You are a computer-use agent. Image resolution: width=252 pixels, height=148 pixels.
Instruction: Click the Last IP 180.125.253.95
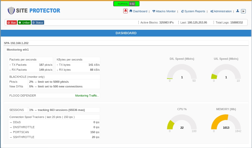197,22
